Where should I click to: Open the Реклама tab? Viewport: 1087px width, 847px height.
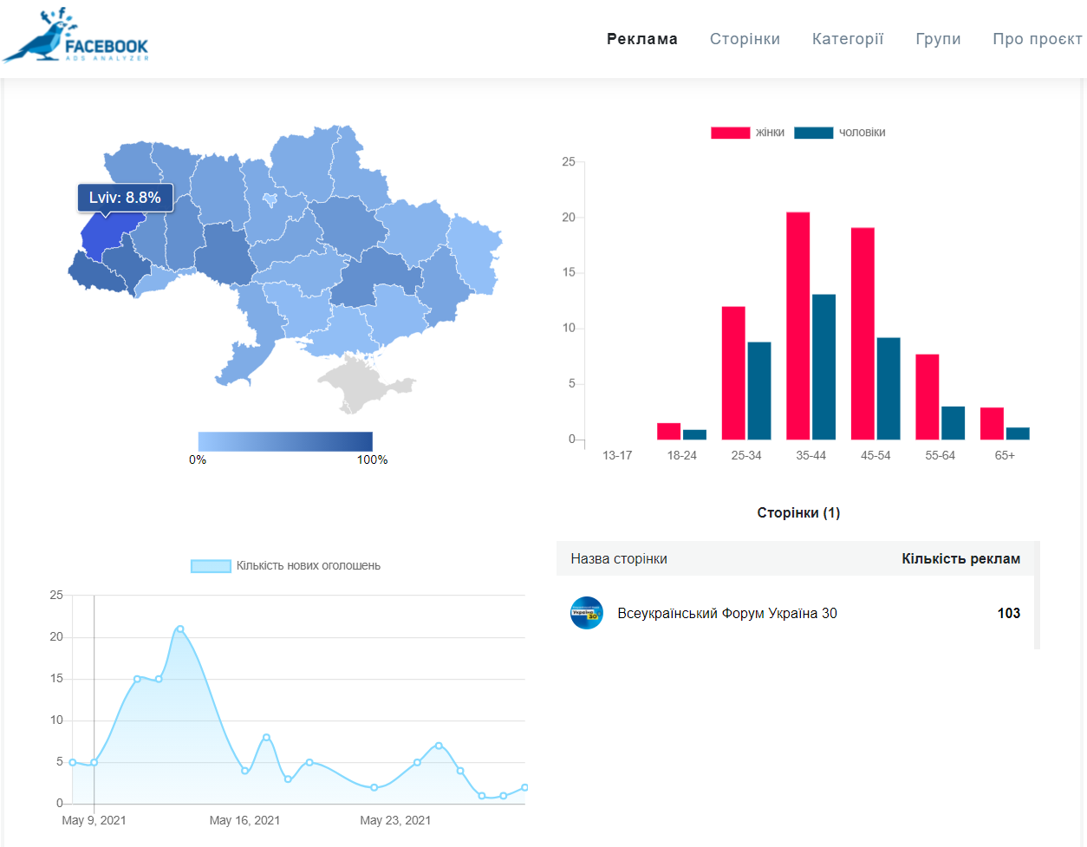642,39
